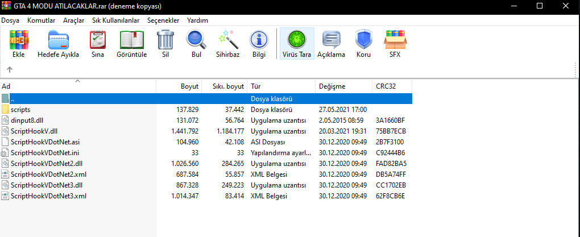
Task: Click the WinRAR title bar app icon
Action: pyautogui.click(x=7, y=6)
